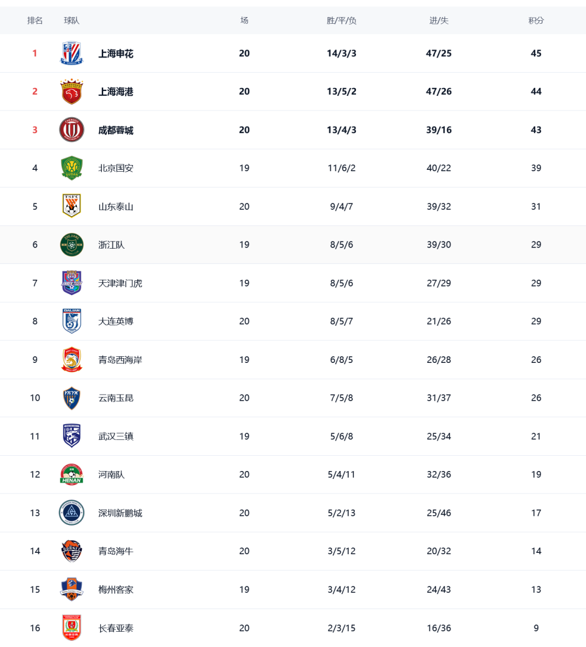586x647 pixels.
Task: Open the 云南玉昆 YNYK shield logo
Action: [71, 398]
